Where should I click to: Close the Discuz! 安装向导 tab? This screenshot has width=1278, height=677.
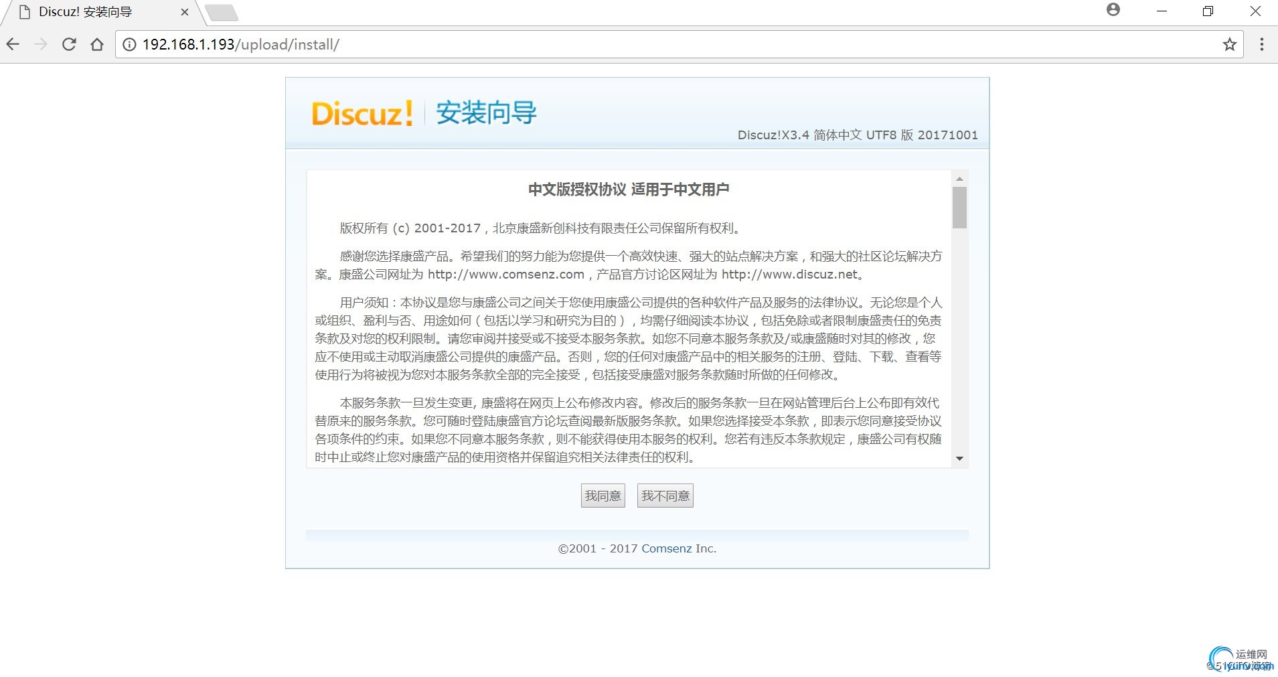pyautogui.click(x=185, y=12)
